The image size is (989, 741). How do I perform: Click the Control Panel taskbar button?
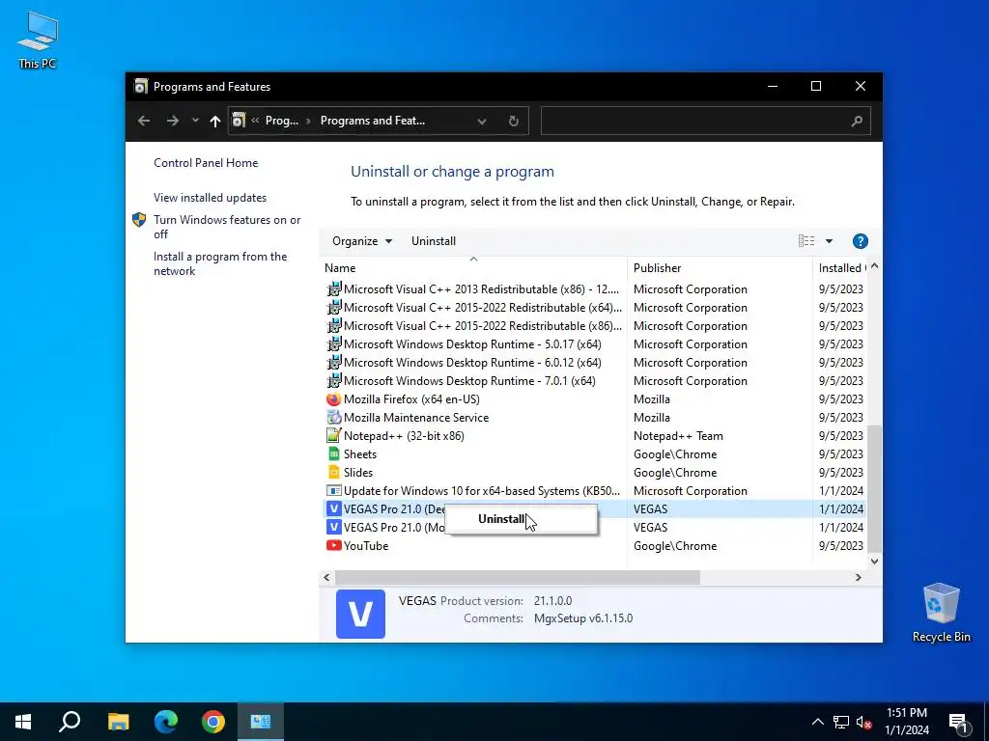point(261,722)
